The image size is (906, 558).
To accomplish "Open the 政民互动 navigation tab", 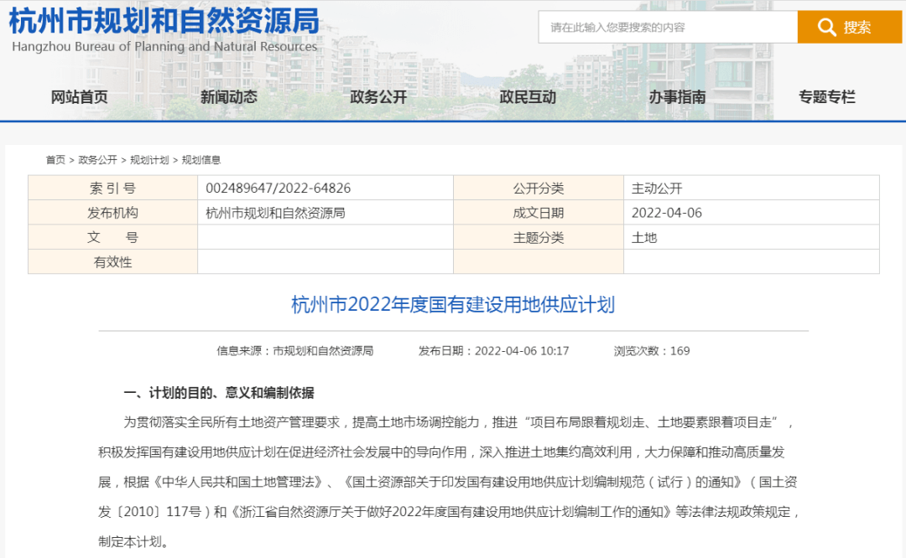I will click(x=528, y=97).
